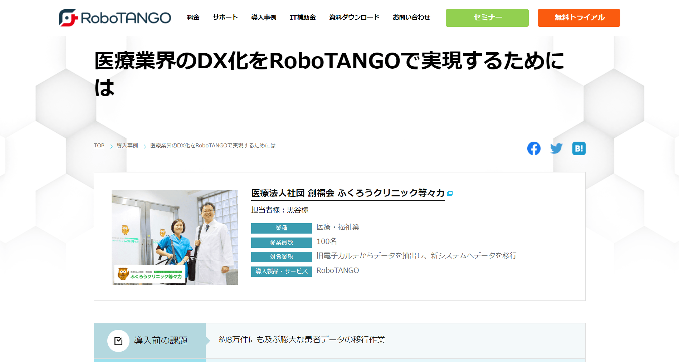Open the お問い合わせ navigation link
The image size is (679, 362).
[x=411, y=18]
